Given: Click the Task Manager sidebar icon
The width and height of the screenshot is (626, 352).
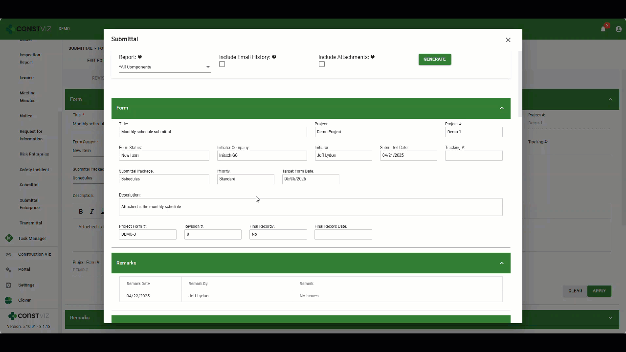Looking at the screenshot, I should 9,239.
